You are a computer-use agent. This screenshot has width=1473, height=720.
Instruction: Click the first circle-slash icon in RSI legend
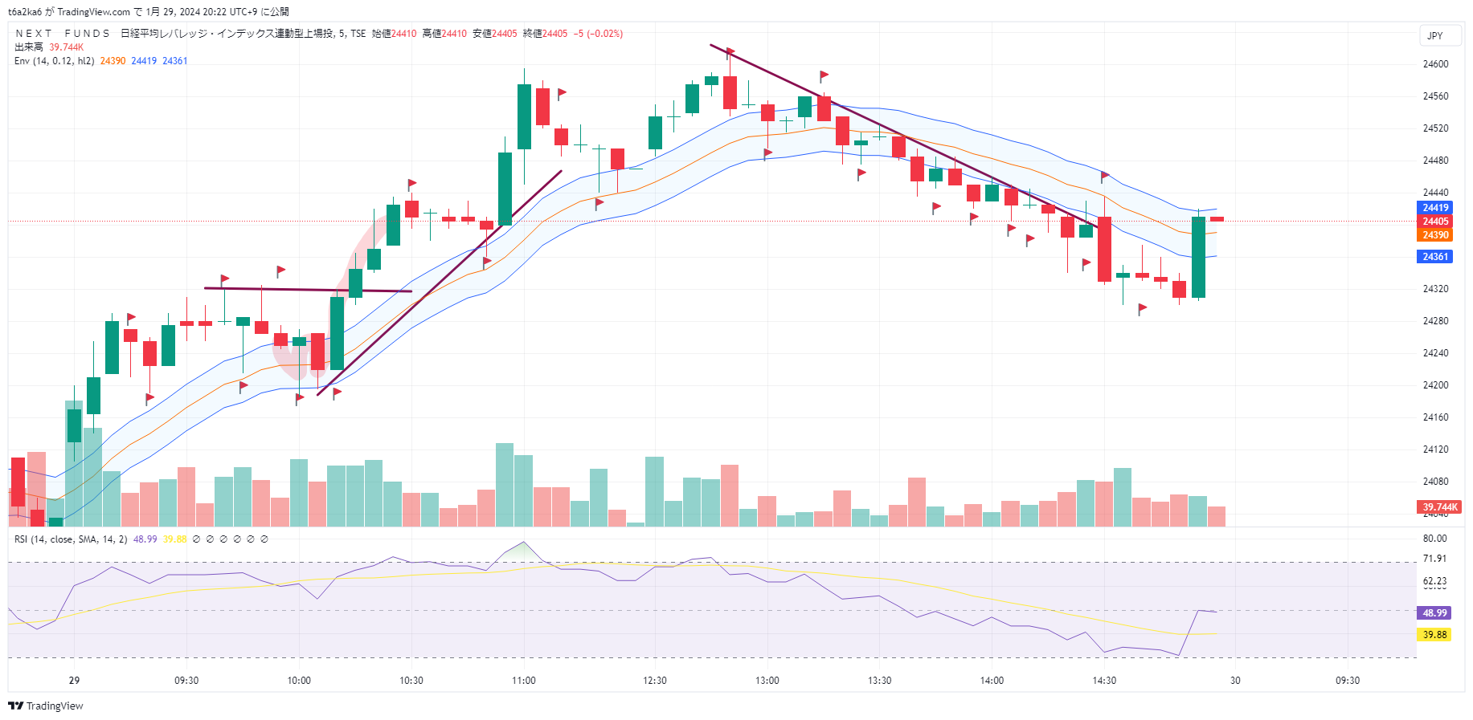pos(197,539)
